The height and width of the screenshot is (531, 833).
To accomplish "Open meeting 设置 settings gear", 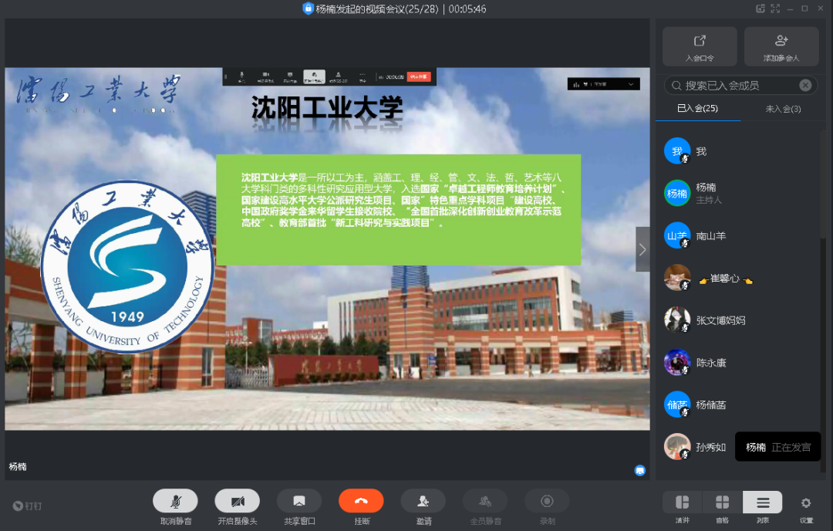I will point(806,502).
